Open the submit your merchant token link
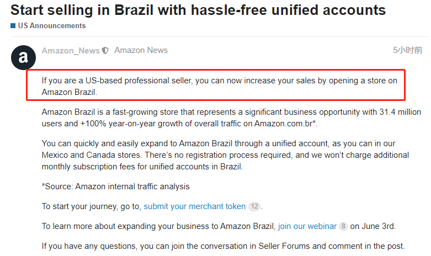 click(194, 206)
